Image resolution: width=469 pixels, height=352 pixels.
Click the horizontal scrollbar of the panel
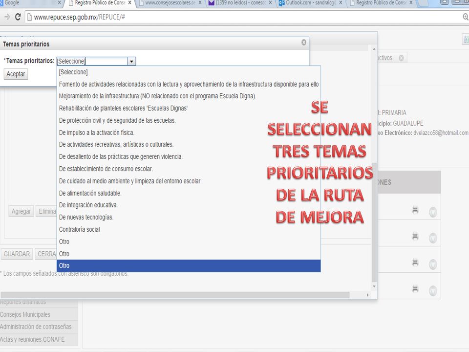click(x=175, y=295)
